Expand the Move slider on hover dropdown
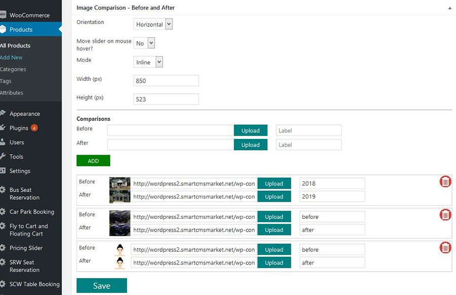 click(x=144, y=44)
